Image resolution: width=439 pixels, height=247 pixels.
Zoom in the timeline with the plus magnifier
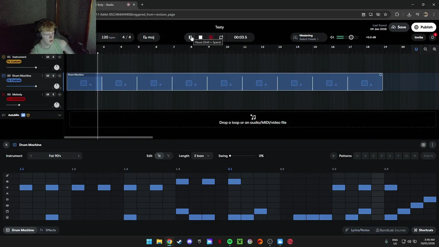point(435,49)
